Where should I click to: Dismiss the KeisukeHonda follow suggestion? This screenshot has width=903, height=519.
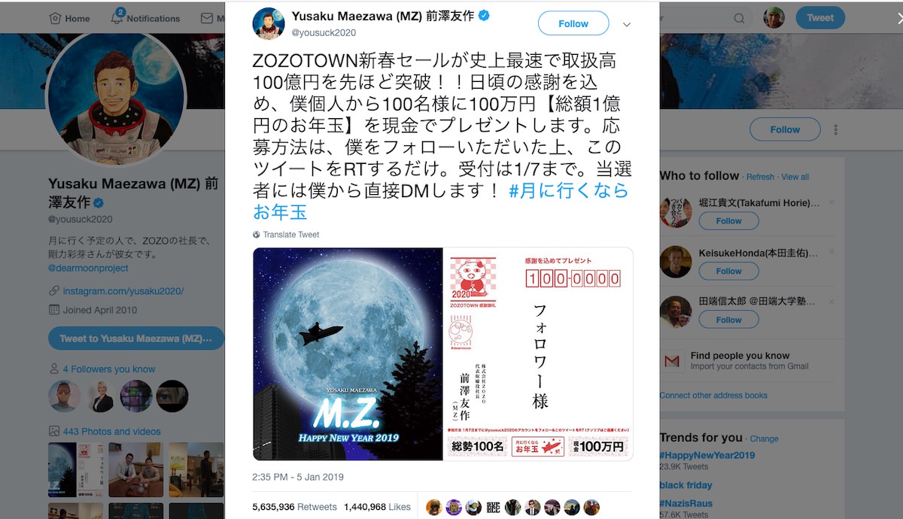tap(832, 253)
